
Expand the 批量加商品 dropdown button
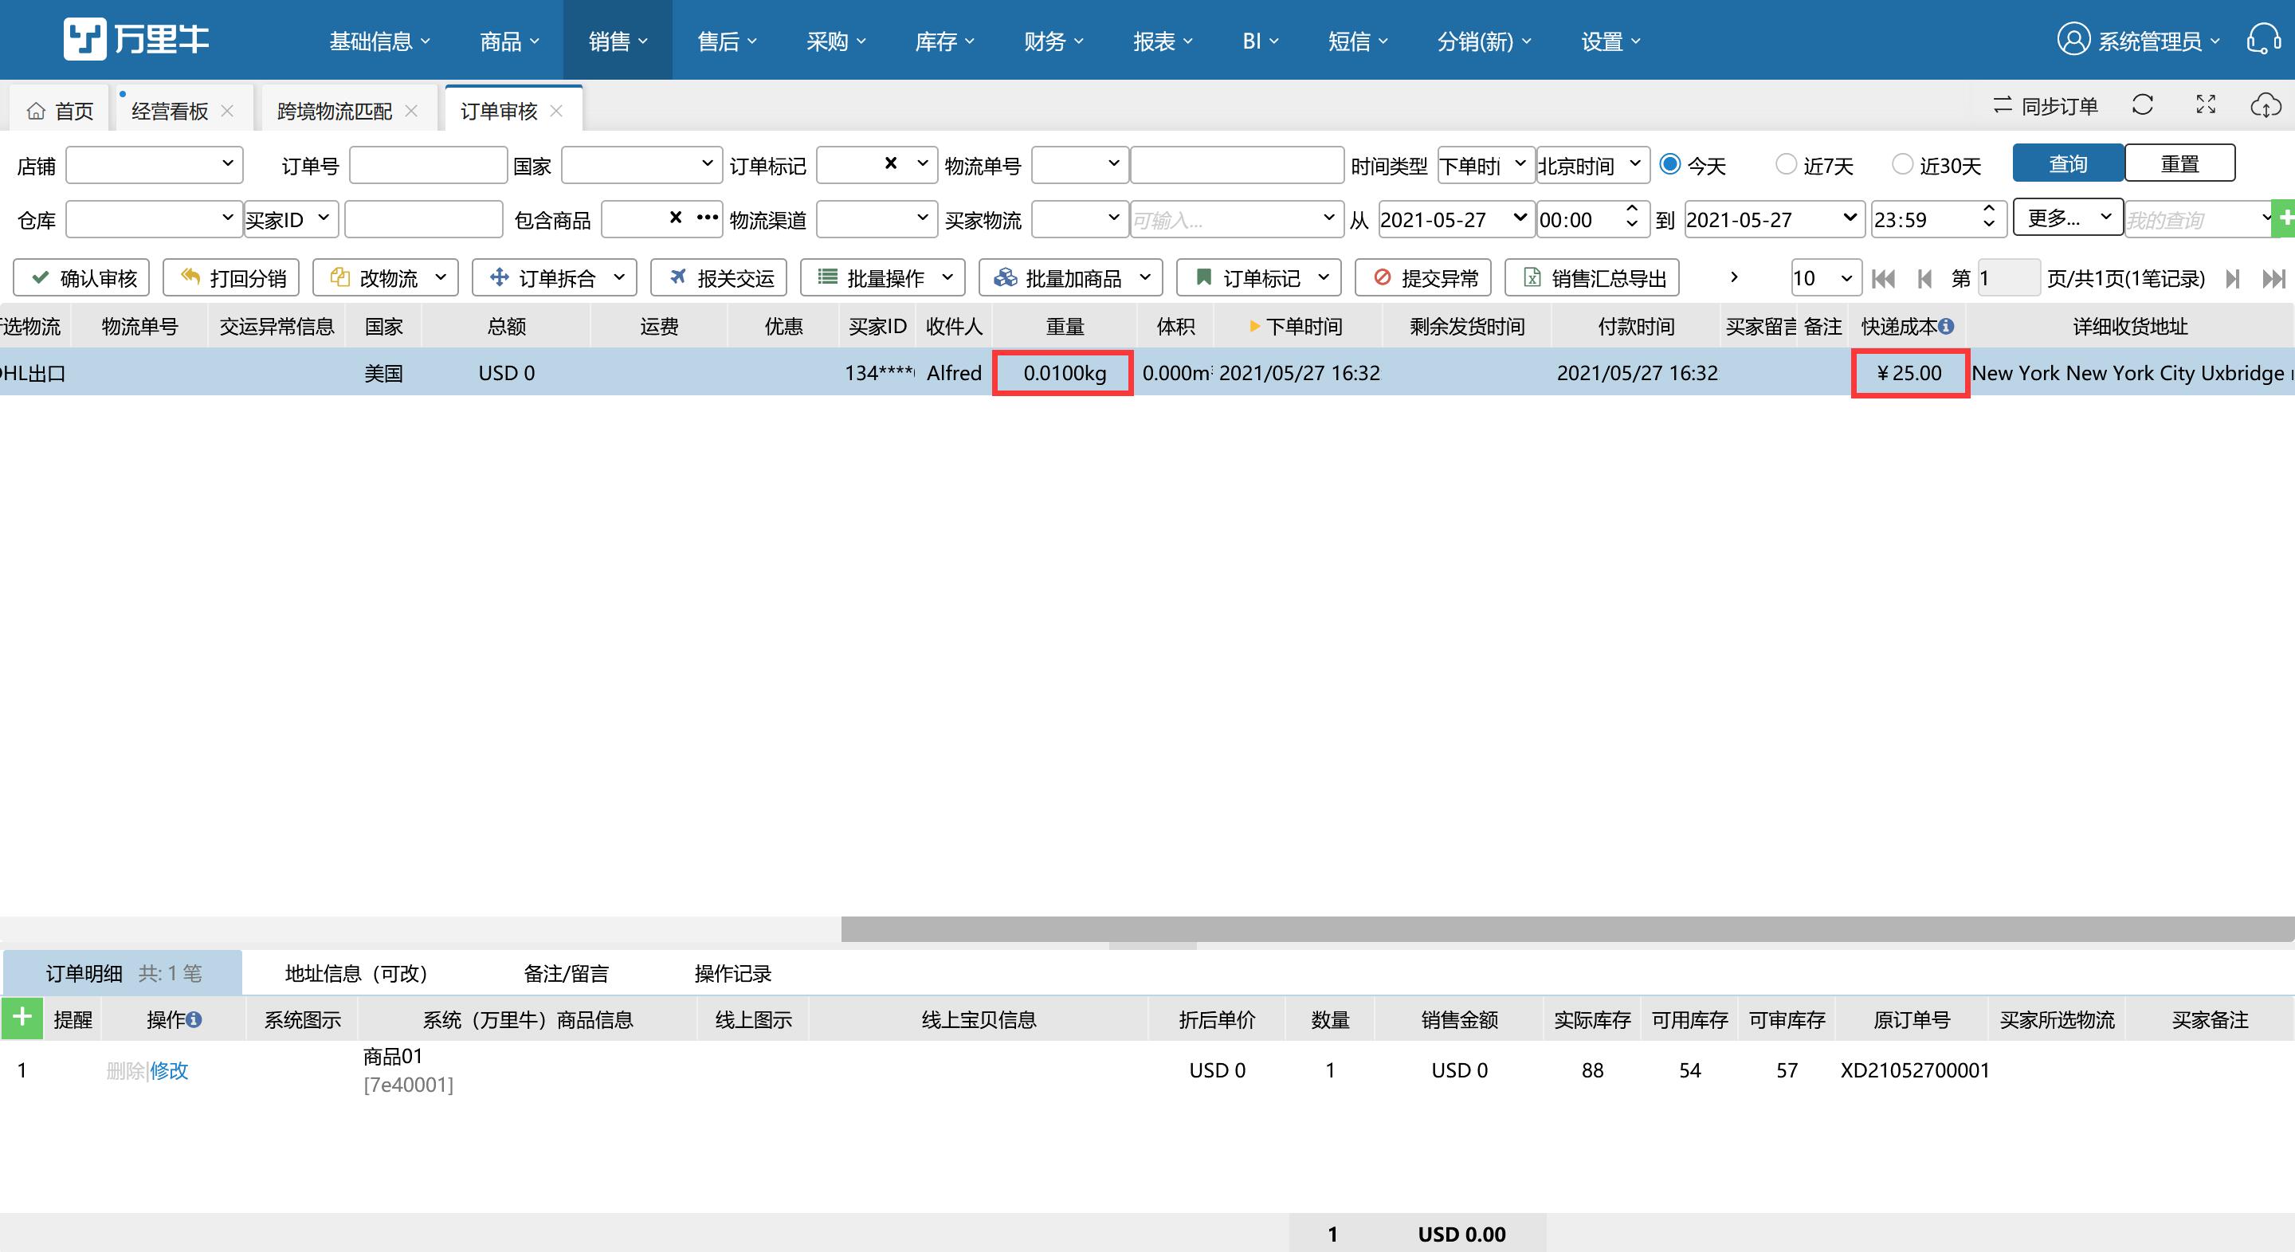coord(1145,278)
